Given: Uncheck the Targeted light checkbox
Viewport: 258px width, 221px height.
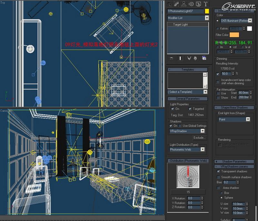Looking at the screenshot, I should 190,109.
